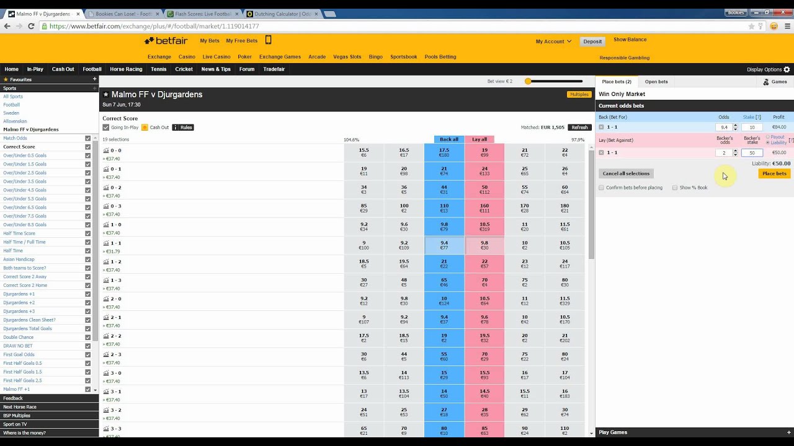This screenshot has height=446, width=794.
Task: Click the Stake help [?] icon
Action: tap(758, 117)
